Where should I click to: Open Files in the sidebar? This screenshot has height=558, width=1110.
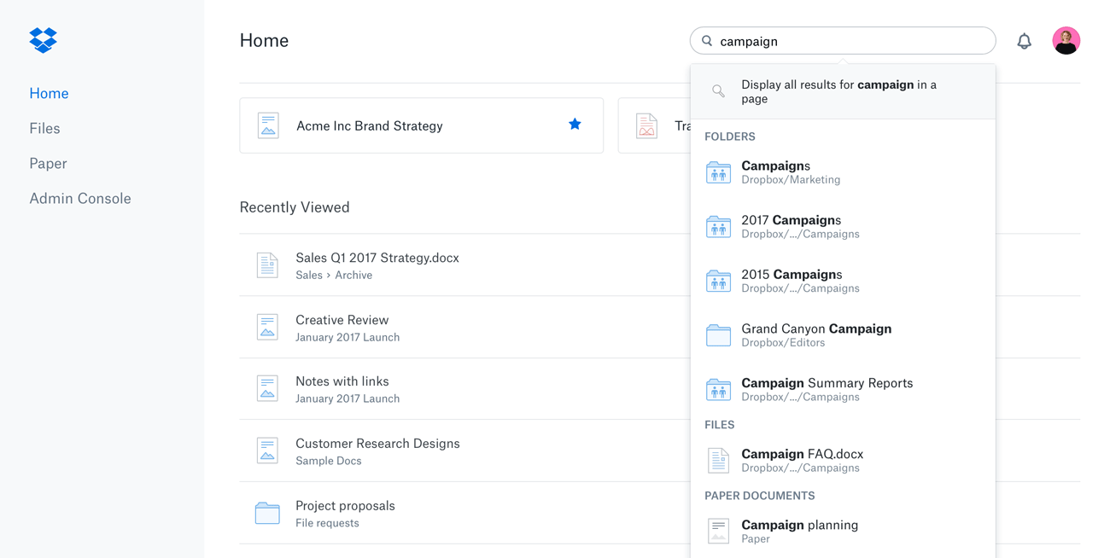click(44, 128)
